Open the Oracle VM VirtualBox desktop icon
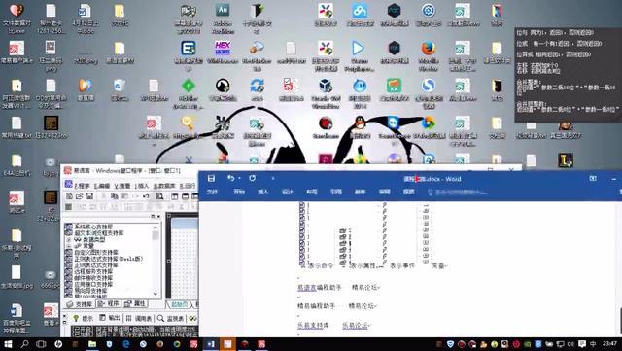 tap(326, 93)
